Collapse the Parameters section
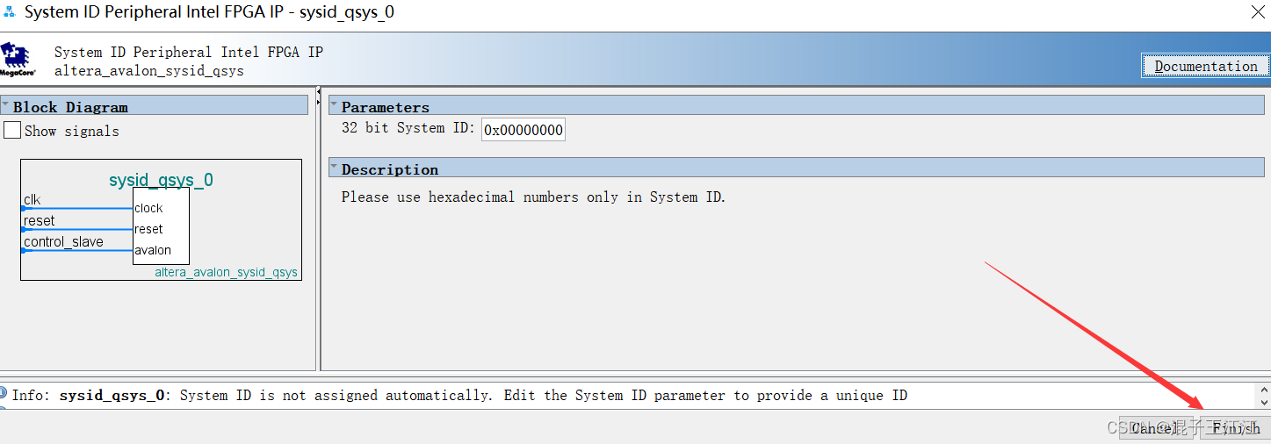 pyautogui.click(x=334, y=104)
